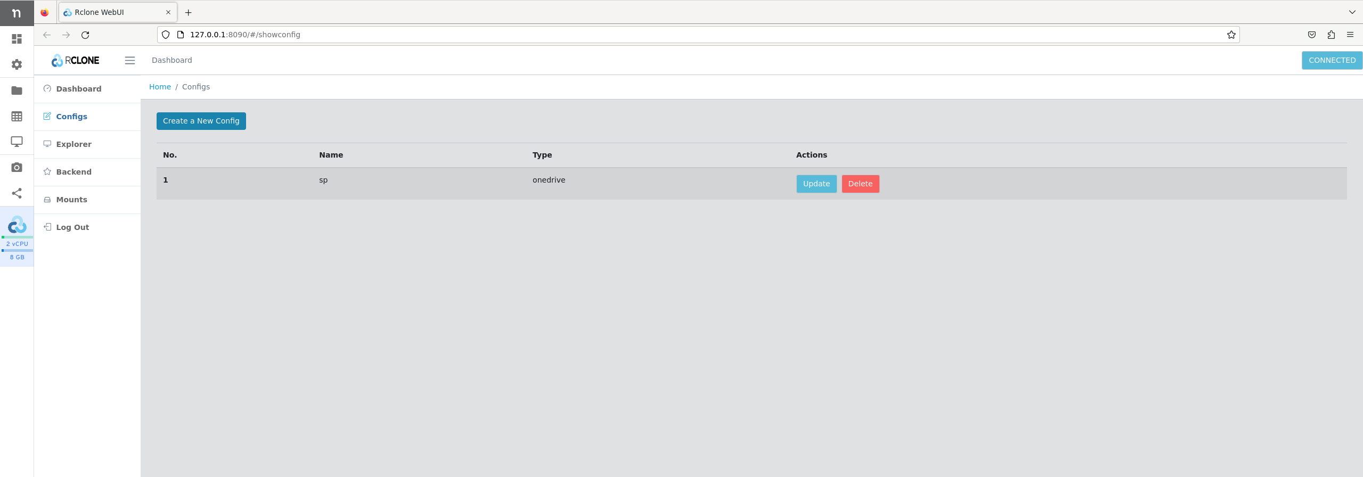Log Out from the sidebar
This screenshot has height=477, width=1363.
tap(72, 227)
